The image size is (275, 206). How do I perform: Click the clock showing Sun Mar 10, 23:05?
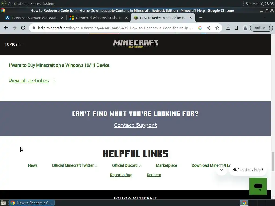click(x=259, y=4)
